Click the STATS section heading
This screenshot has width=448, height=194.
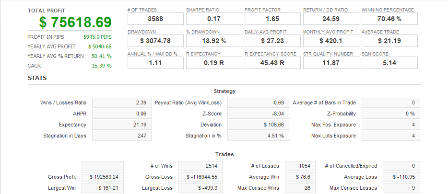(37, 78)
